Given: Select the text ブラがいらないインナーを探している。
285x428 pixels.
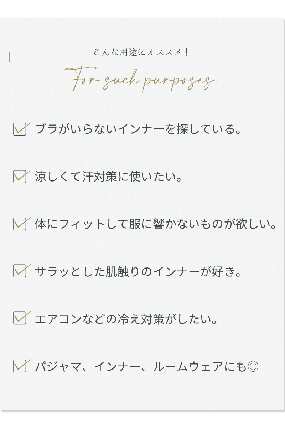Looking at the screenshot, I should tap(139, 129).
